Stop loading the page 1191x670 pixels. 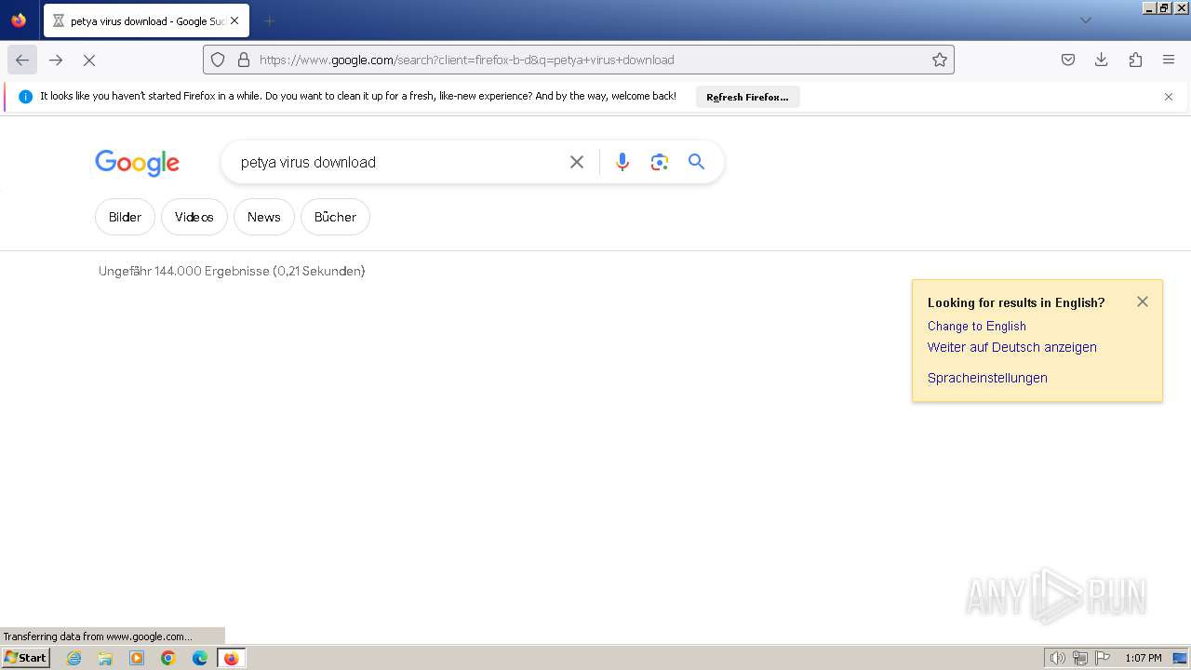coord(89,60)
